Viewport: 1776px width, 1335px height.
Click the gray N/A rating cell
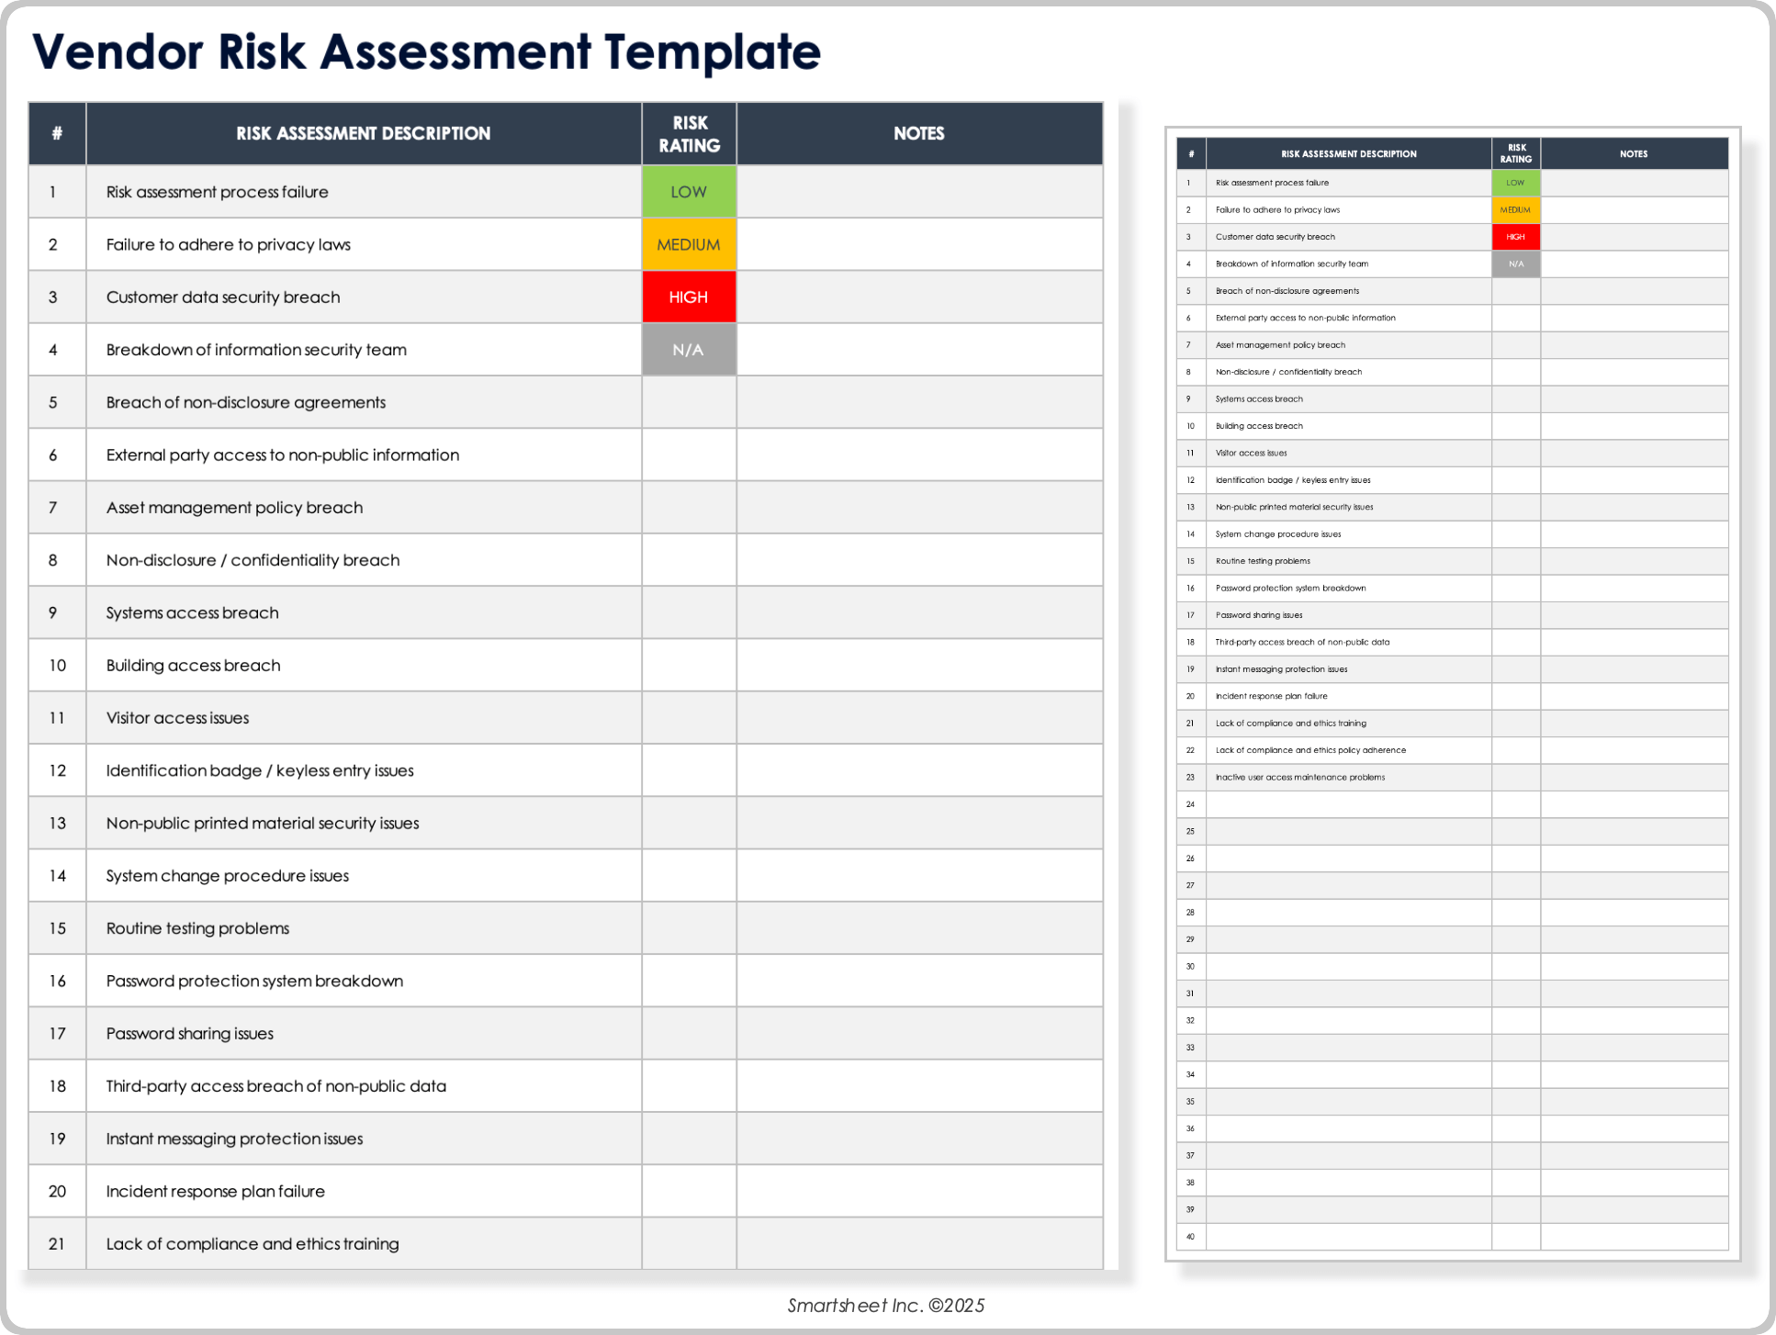pos(688,349)
